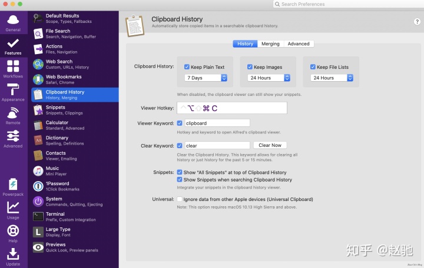Toggle the Clear Keyword checkbox

coord(179,146)
